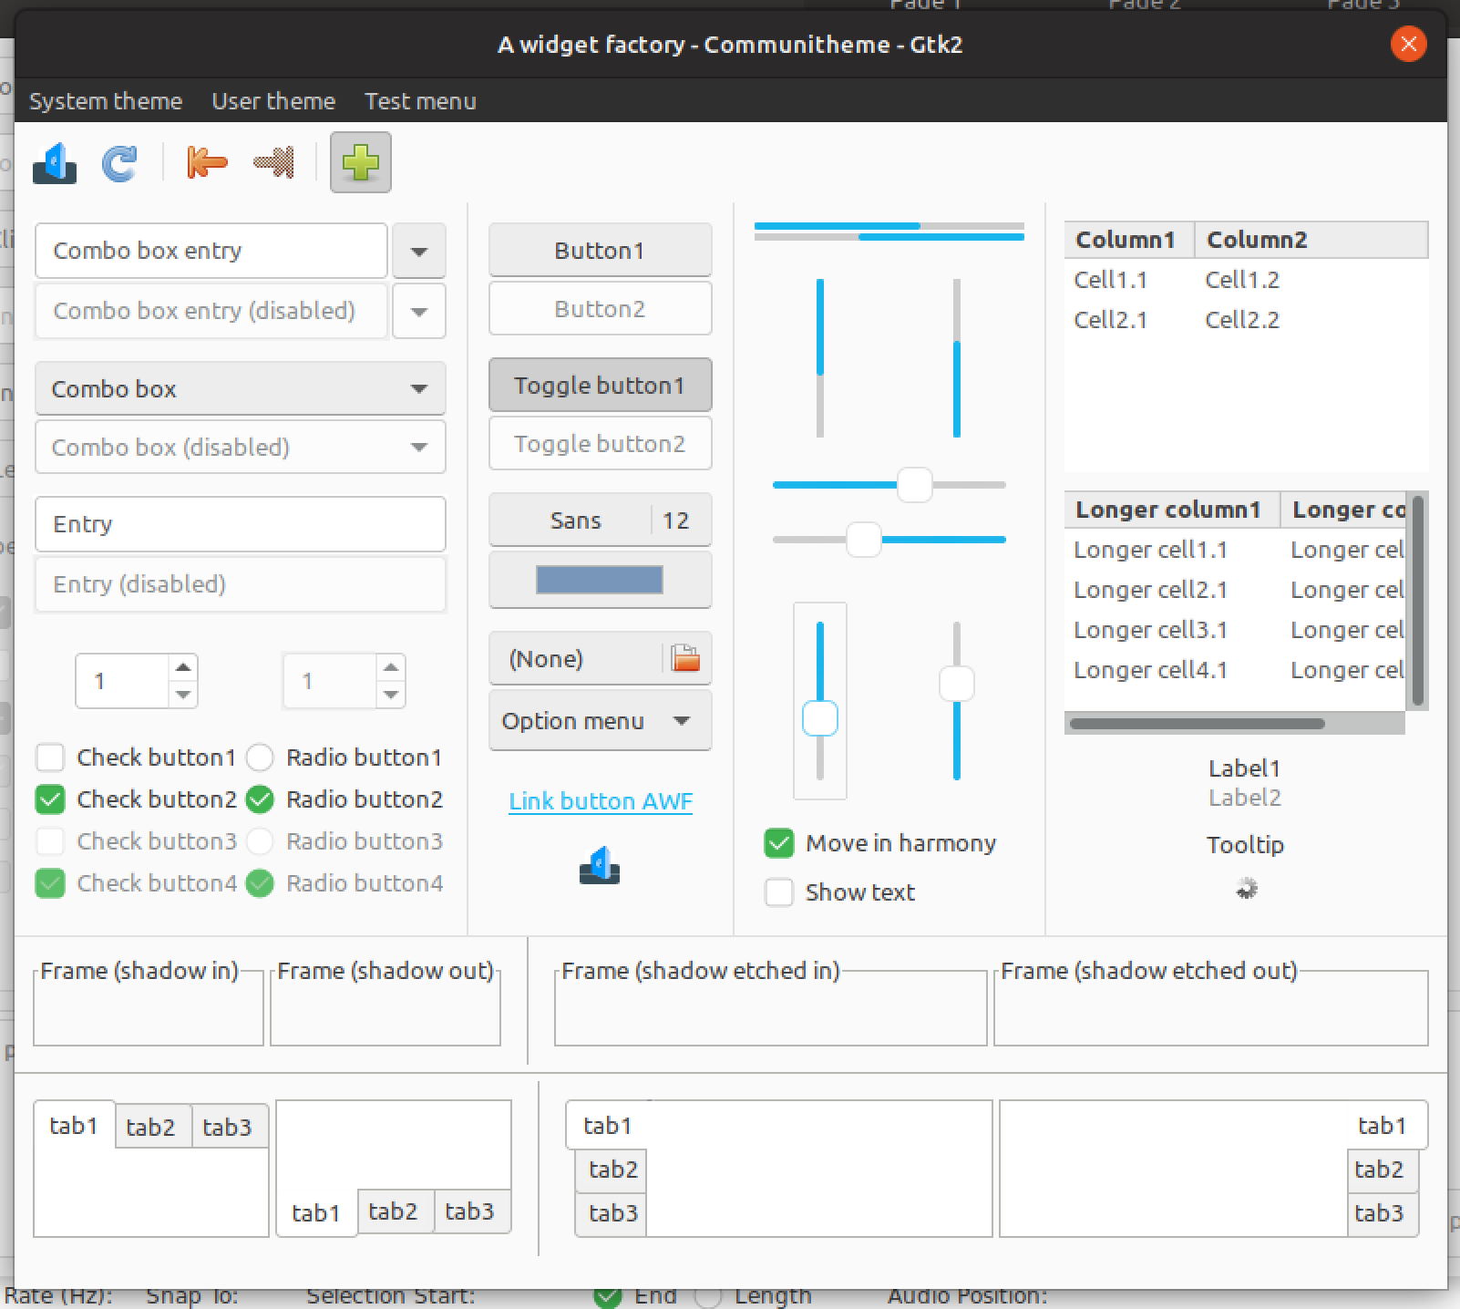
Task: Expand the Combo box dropdown
Action: (239, 388)
